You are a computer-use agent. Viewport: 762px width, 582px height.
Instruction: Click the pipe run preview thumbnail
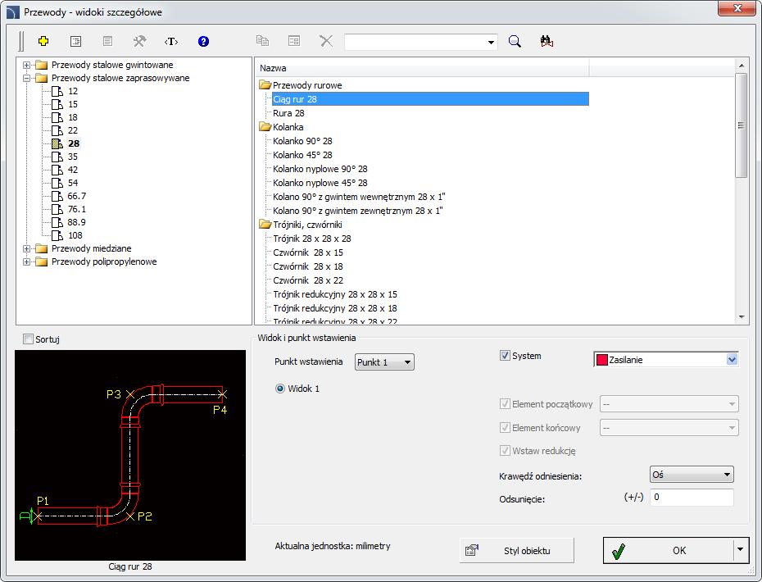tap(130, 455)
